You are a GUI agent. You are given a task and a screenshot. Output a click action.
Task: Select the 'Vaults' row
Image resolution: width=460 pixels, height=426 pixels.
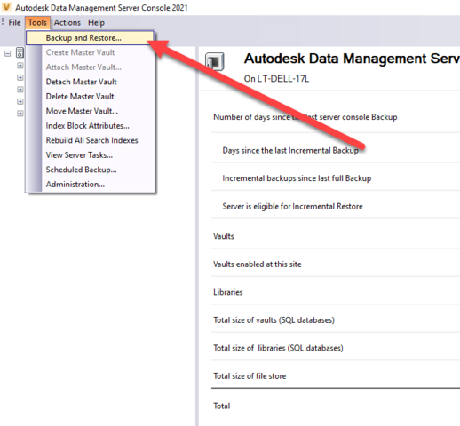336,236
